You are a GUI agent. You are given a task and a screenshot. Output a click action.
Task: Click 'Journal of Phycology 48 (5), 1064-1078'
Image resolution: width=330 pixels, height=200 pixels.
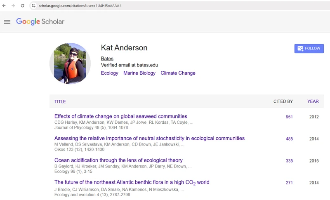[91, 127]
